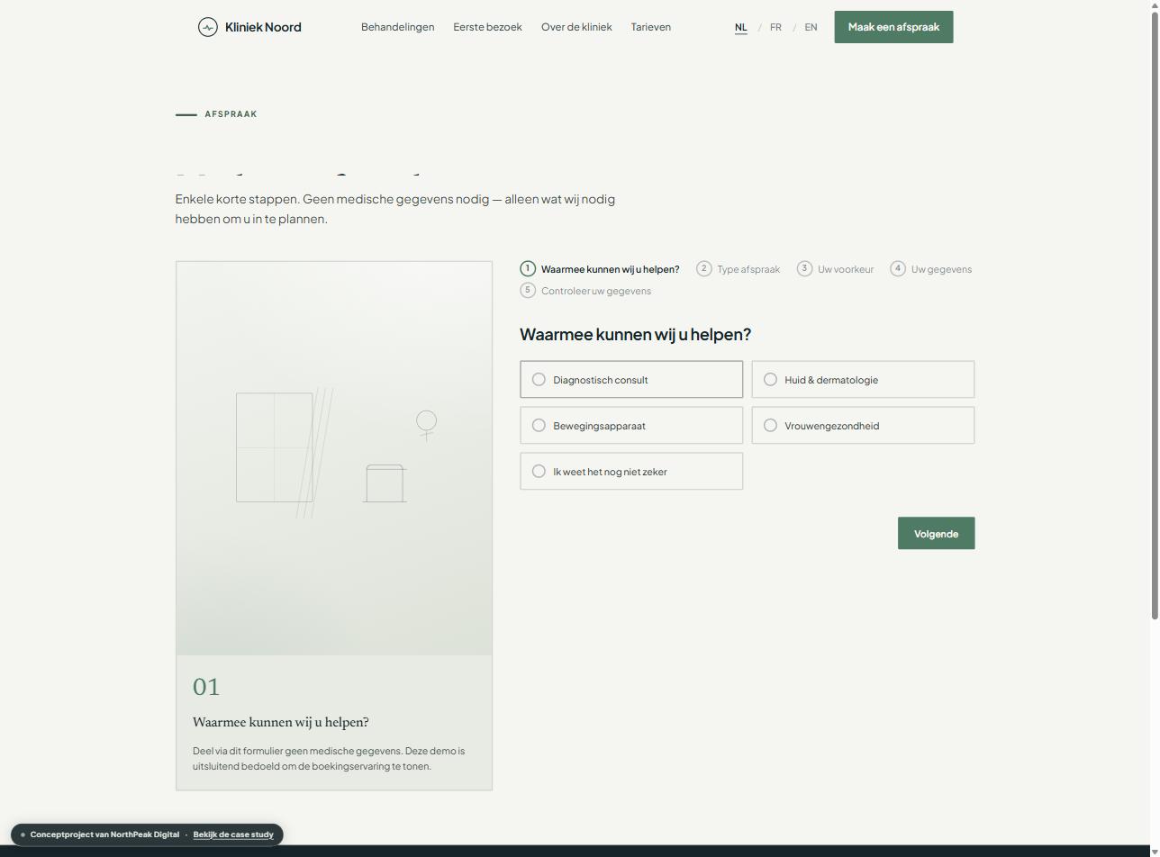Click the '01' step number in card
This screenshot has width=1160, height=857.
pos(206,687)
